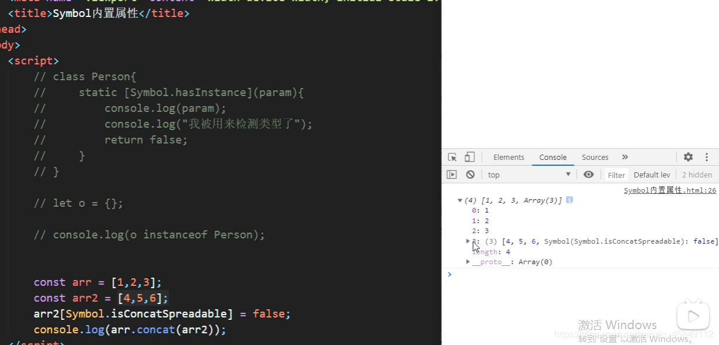Click the opening <script> tag line
This screenshot has width=719, height=345.
coord(33,61)
